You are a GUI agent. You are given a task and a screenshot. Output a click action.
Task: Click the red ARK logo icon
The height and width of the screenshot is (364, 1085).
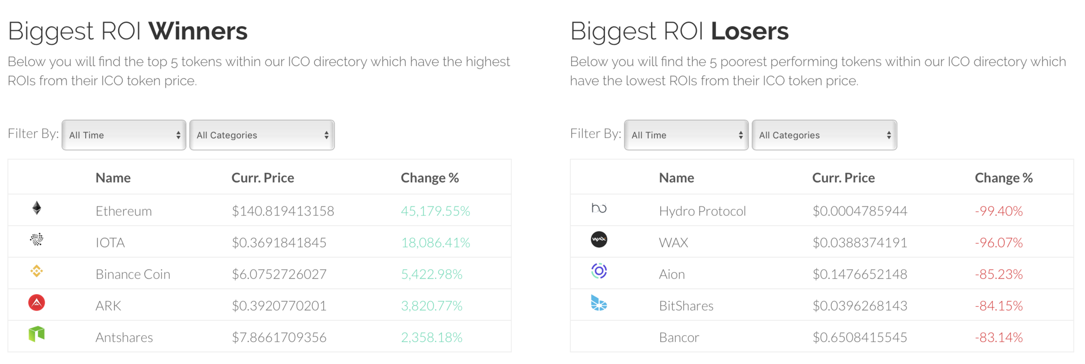pos(36,302)
